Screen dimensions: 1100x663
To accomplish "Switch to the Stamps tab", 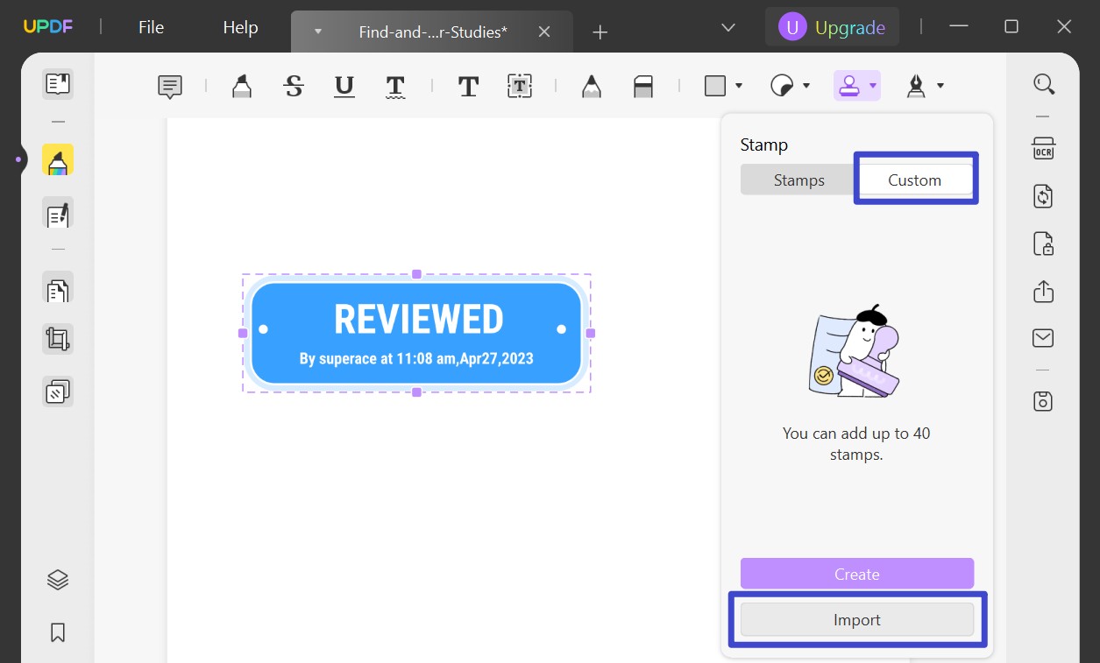I will (798, 180).
